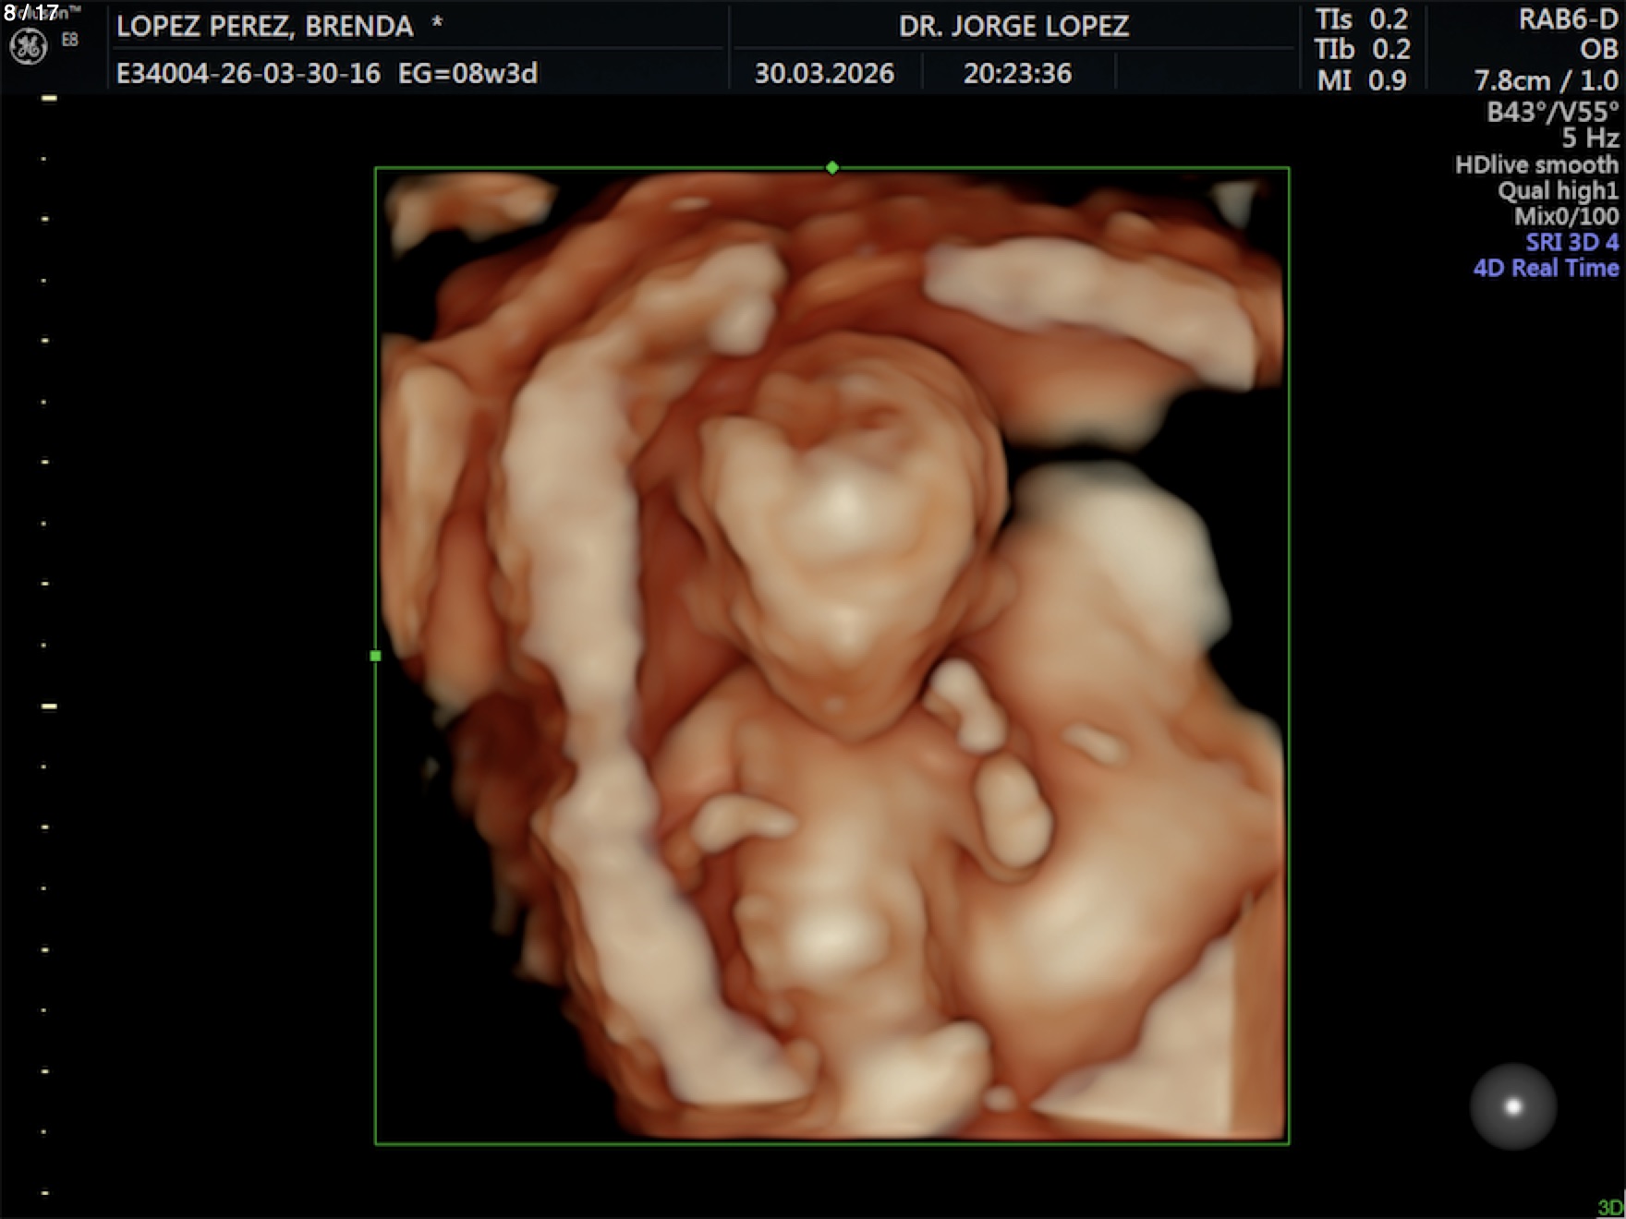This screenshot has height=1219, width=1626.
Task: Click the 7.8cm / 1.0 depth readout
Action: (1546, 81)
